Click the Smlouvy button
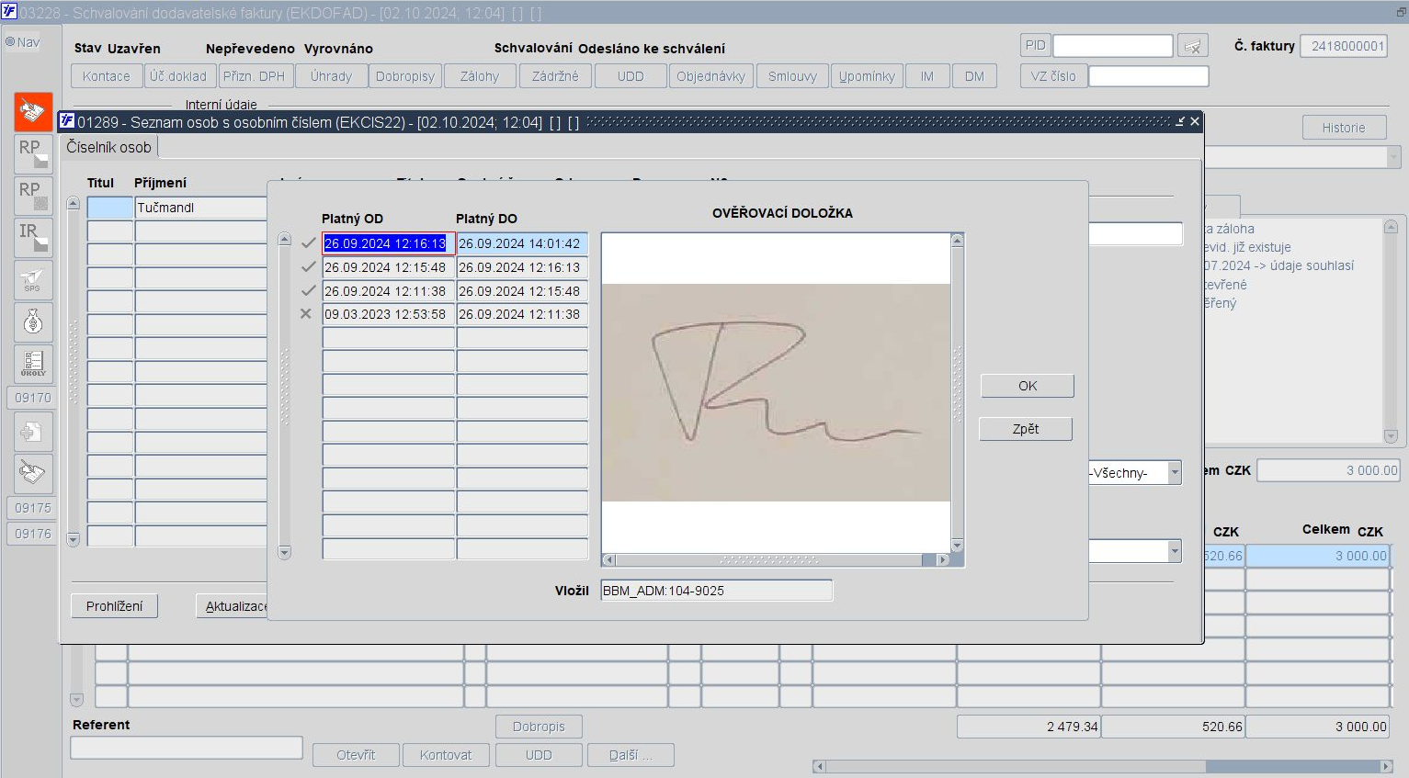Image resolution: width=1409 pixels, height=778 pixels. point(792,76)
